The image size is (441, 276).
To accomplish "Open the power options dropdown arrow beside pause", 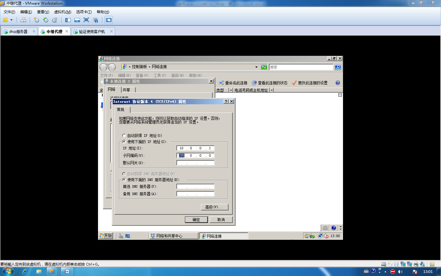I will point(12,20).
